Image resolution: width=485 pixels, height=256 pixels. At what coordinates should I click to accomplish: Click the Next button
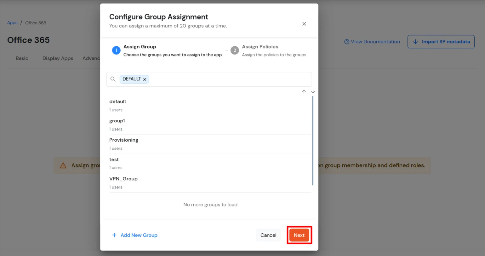[299, 235]
